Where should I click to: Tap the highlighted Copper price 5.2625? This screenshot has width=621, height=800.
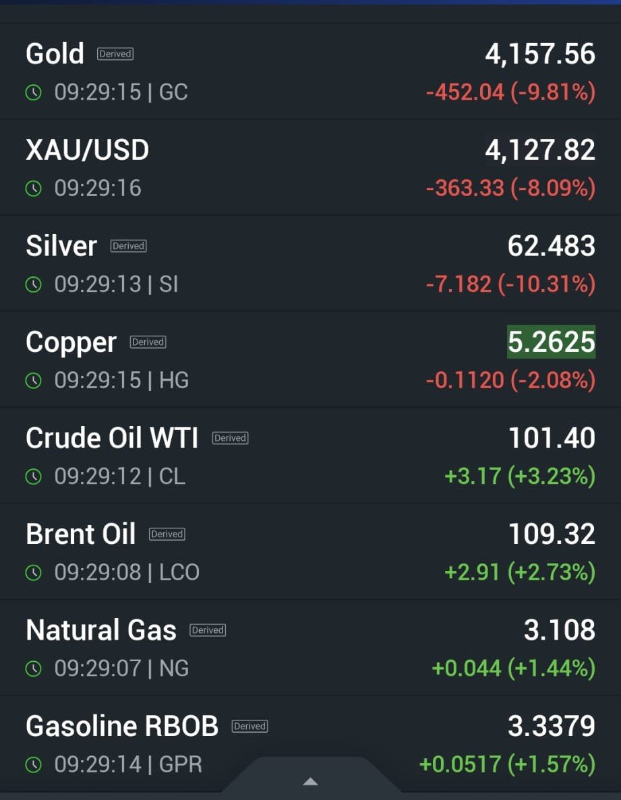pos(551,342)
